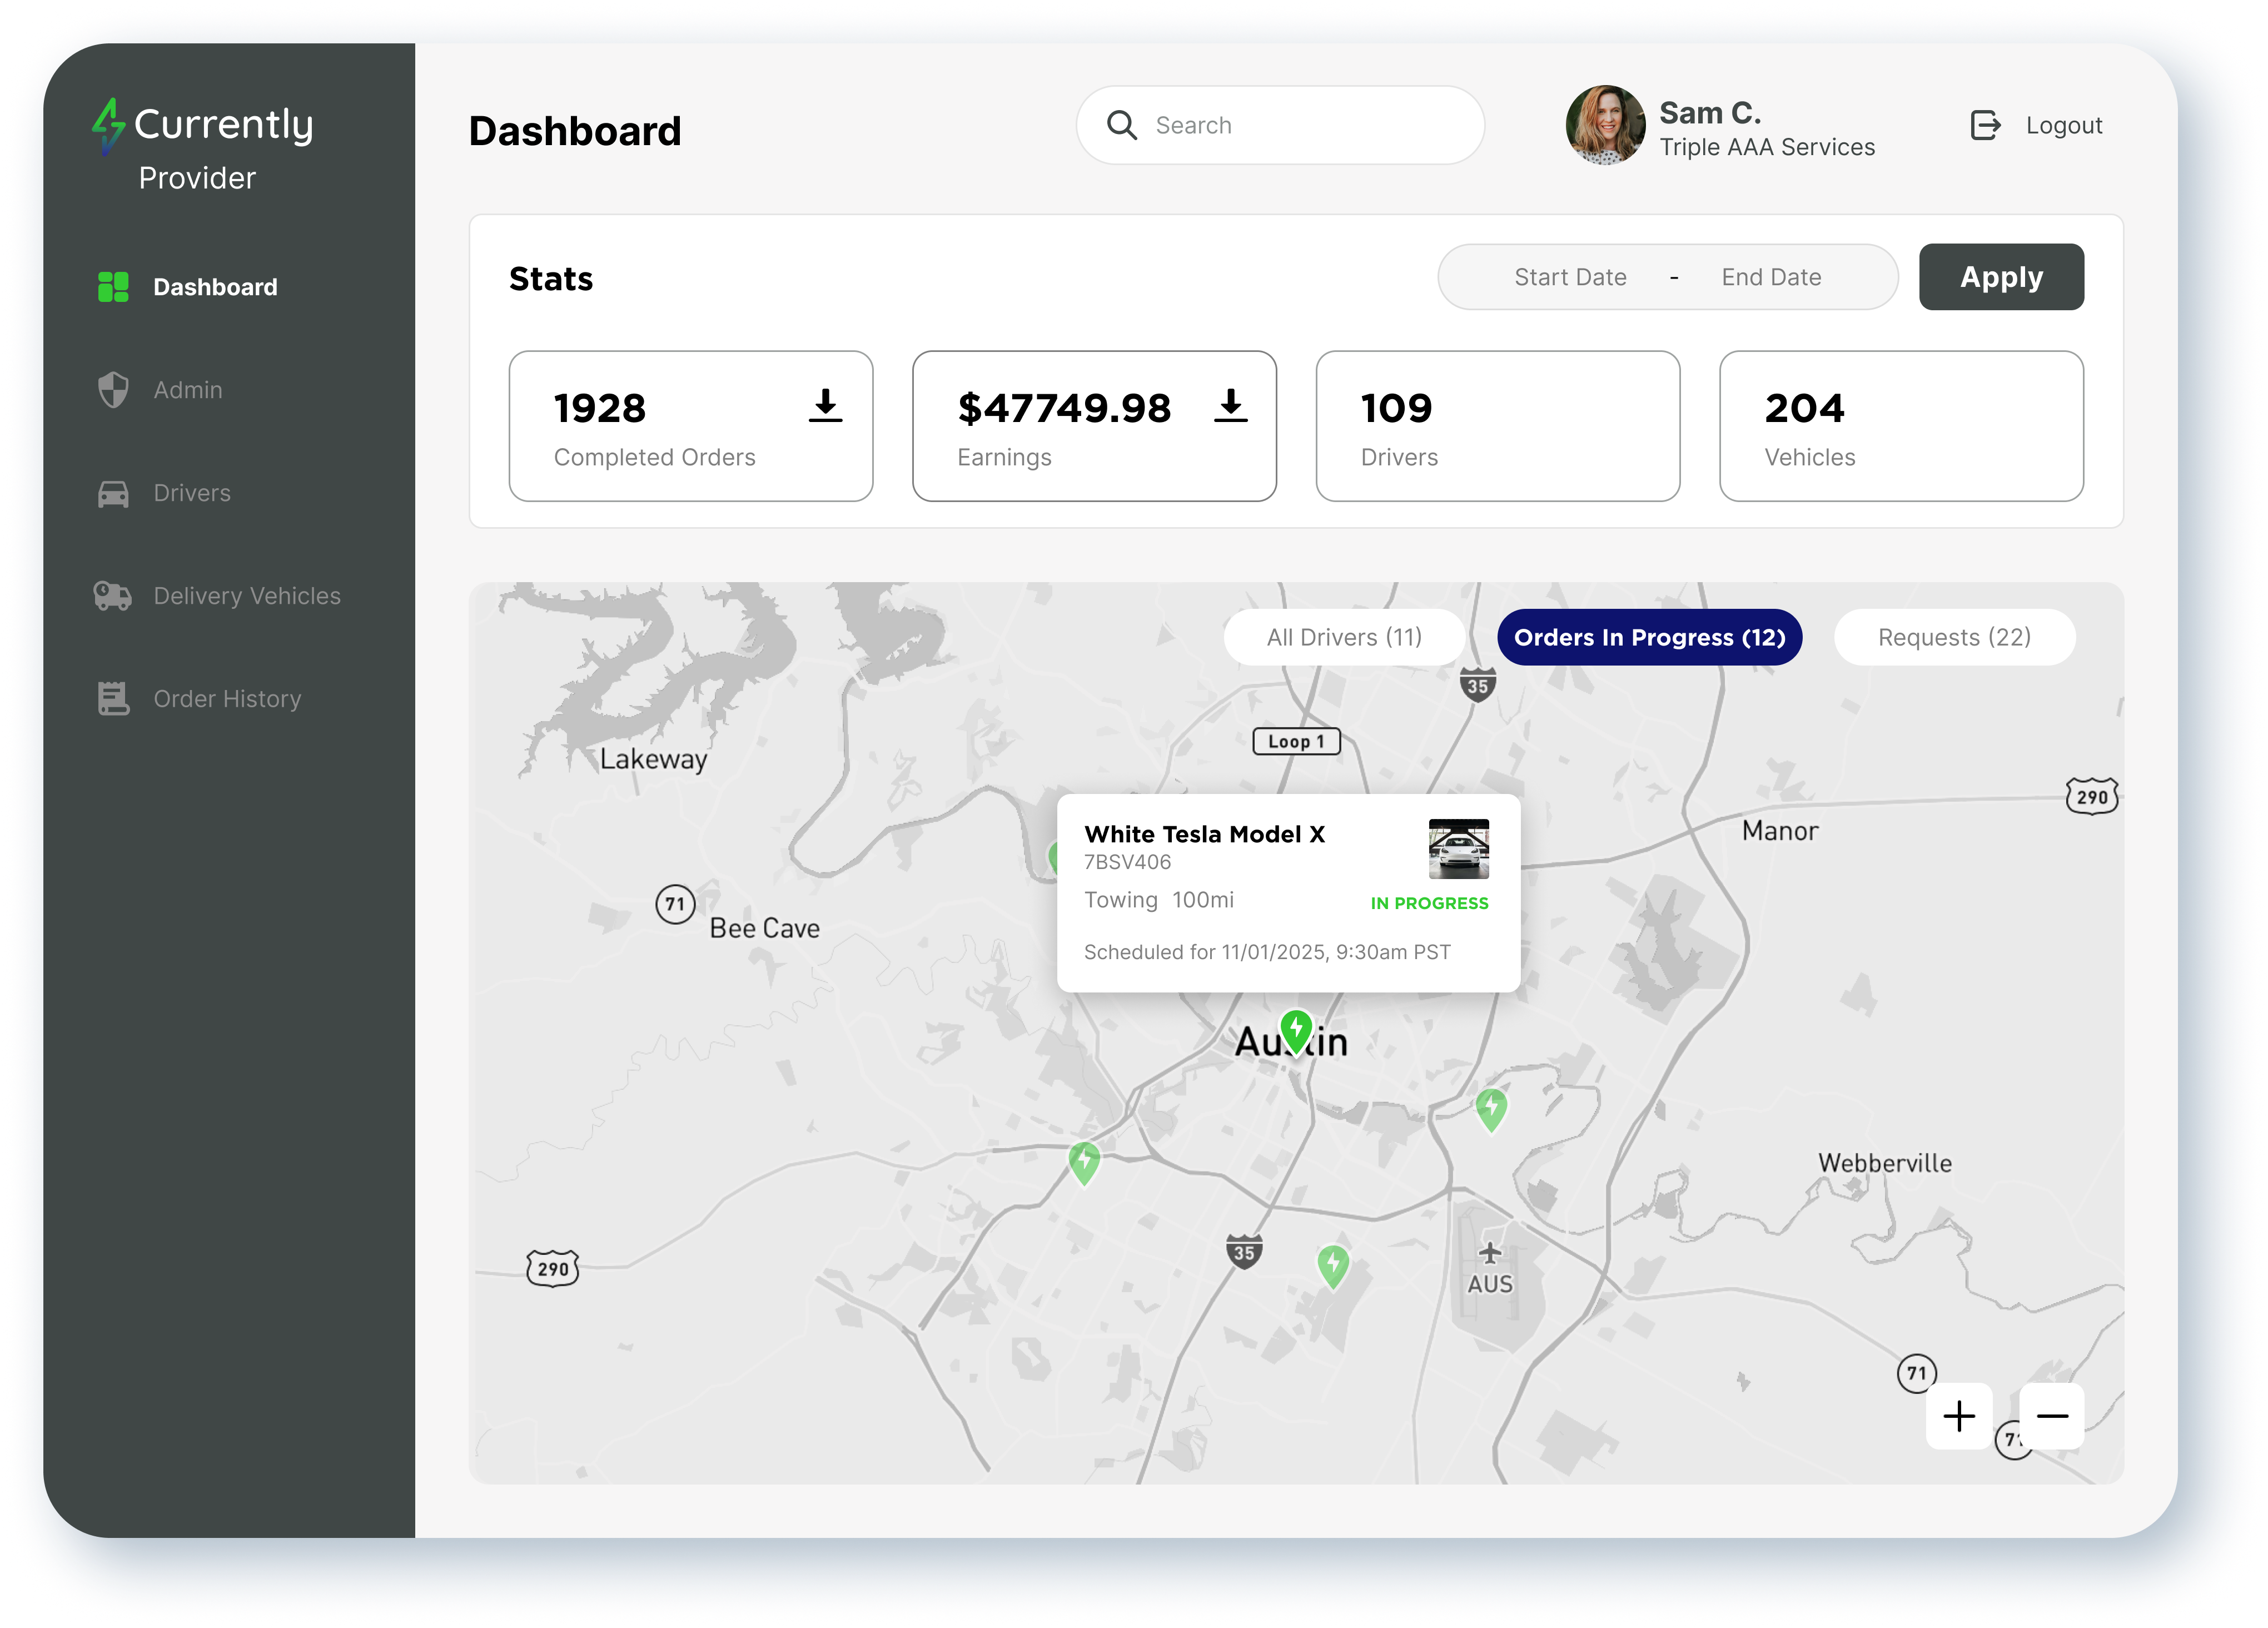The width and height of the screenshot is (2268, 1628).
Task: Click the map pin southeast of Austin
Action: pyautogui.click(x=1491, y=1110)
